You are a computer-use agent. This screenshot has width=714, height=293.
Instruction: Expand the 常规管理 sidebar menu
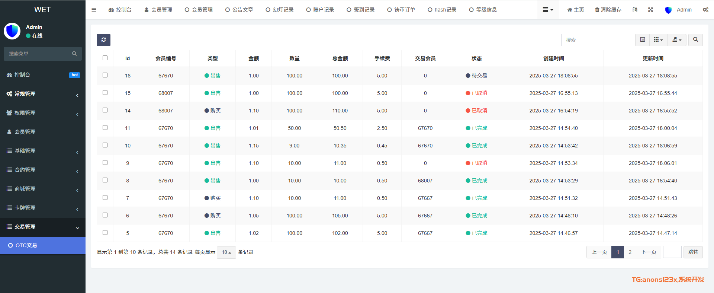coord(43,94)
